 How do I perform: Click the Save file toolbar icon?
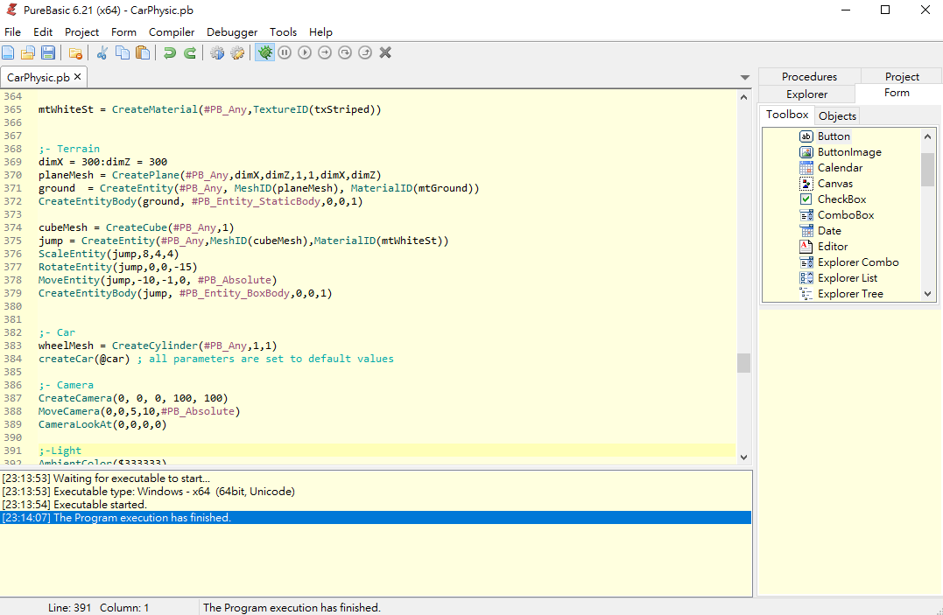pos(49,52)
